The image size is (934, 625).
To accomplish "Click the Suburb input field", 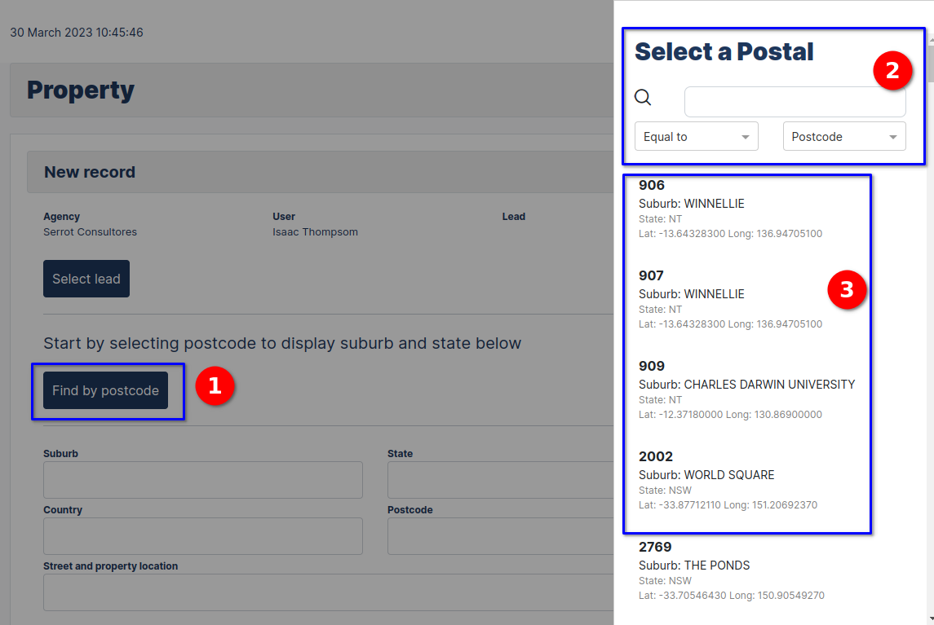I will [202, 480].
